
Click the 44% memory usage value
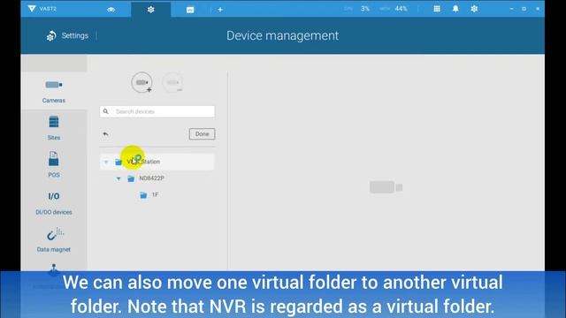pyautogui.click(x=401, y=9)
